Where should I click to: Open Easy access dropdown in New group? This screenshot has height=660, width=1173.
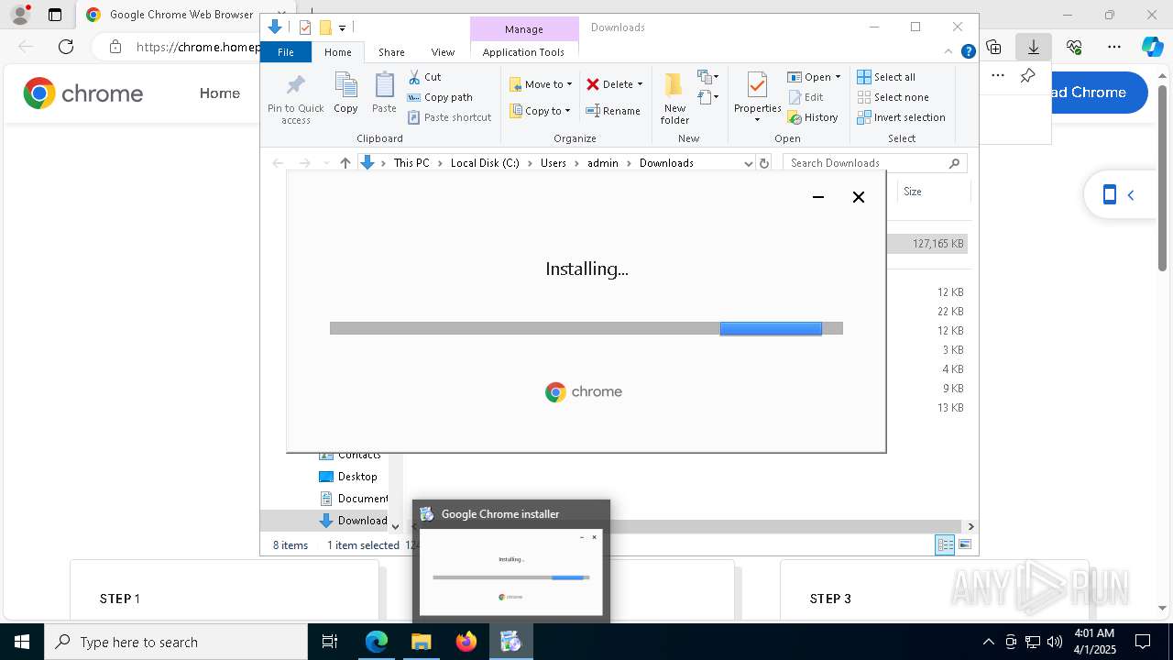[708, 97]
